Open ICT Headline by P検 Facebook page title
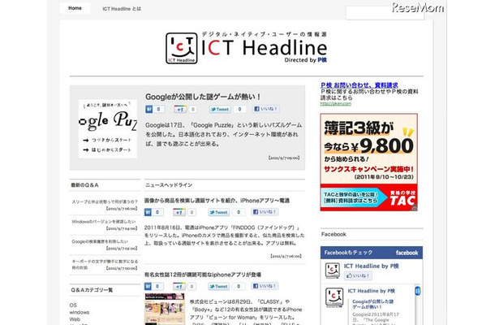Screen dimensions: 495x325 click(x=372, y=266)
